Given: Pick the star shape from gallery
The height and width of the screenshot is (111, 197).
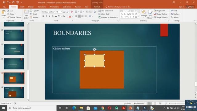Looking at the screenshot, I should (x=136, y=17).
